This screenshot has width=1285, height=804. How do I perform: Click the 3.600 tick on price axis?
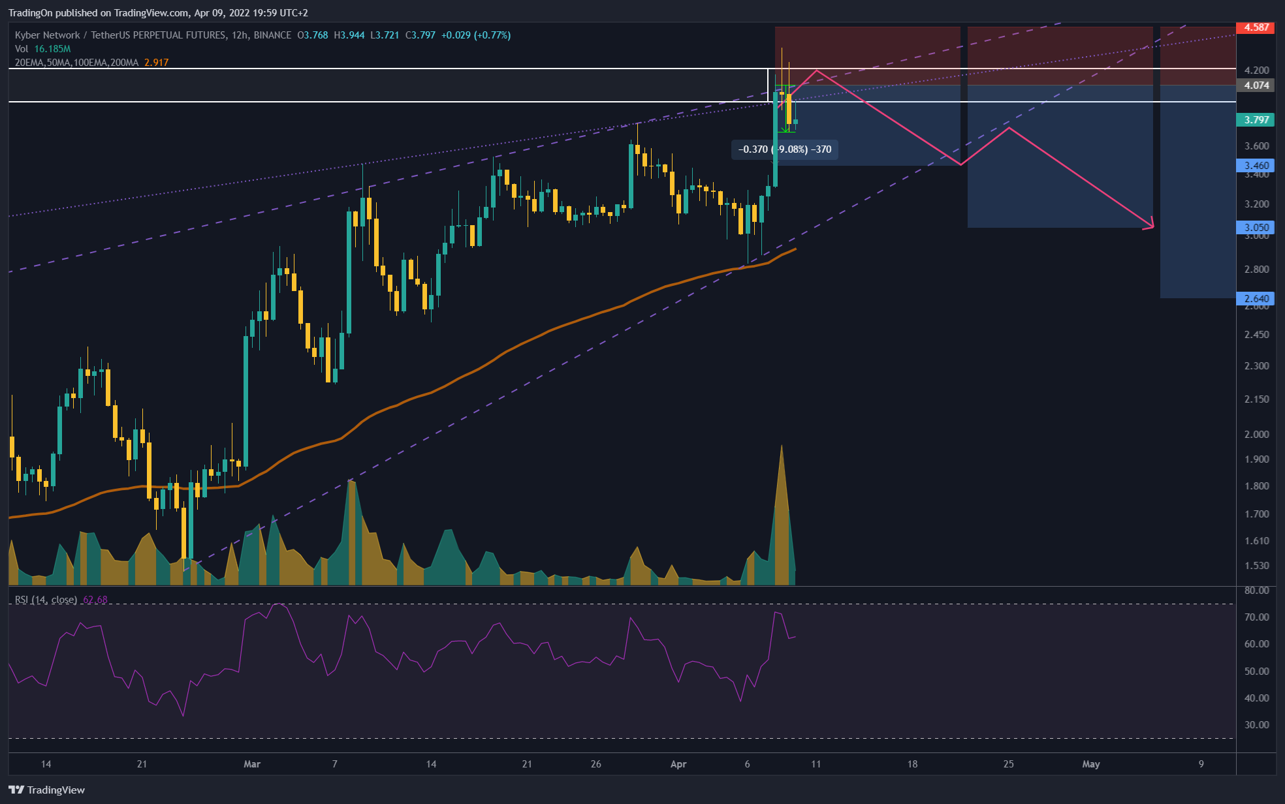1257,146
